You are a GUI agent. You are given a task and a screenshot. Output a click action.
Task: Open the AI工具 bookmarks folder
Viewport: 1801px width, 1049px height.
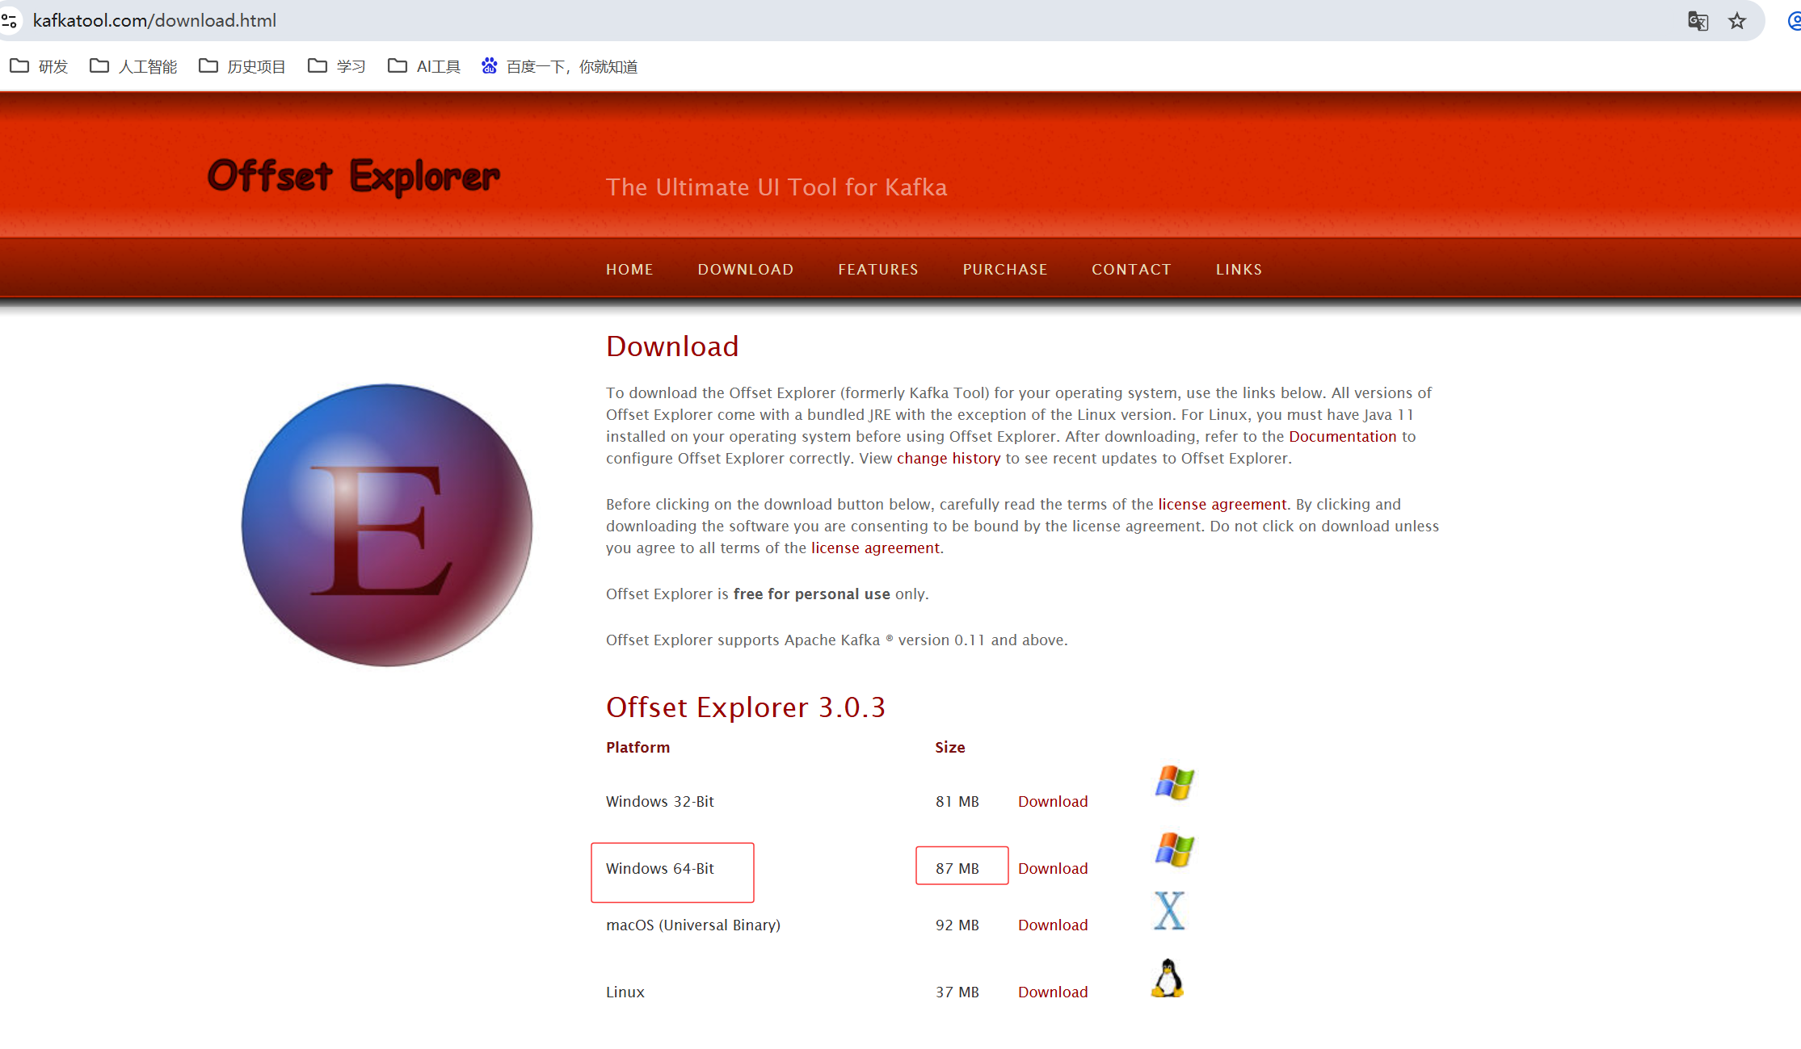[424, 66]
